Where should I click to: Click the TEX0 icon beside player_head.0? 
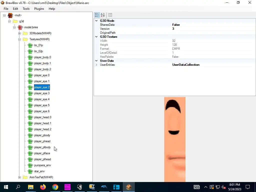pyautogui.click(x=30, y=117)
